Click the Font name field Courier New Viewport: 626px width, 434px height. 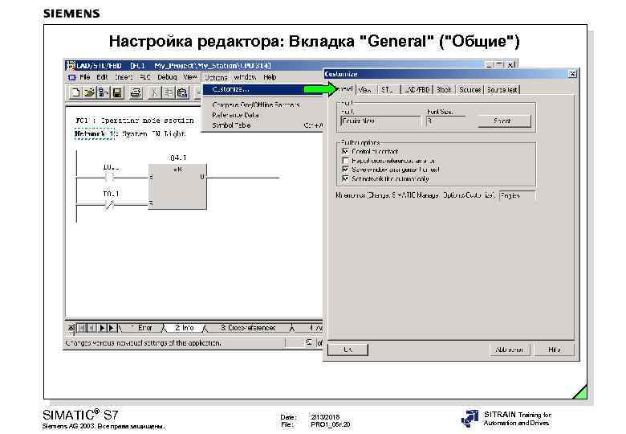tap(381, 121)
